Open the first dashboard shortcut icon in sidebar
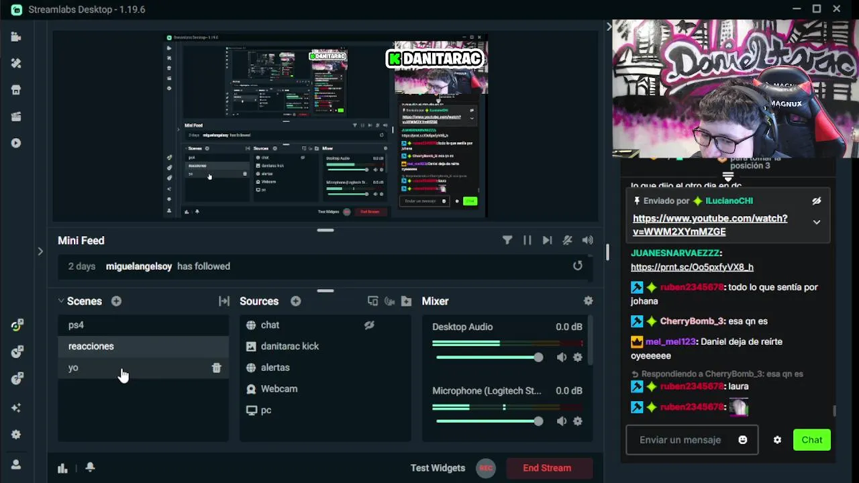This screenshot has width=859, height=483. tap(16, 326)
